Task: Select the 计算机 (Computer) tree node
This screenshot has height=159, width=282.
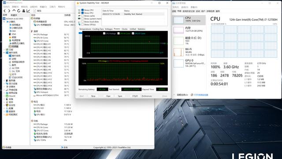Action: [12, 22]
